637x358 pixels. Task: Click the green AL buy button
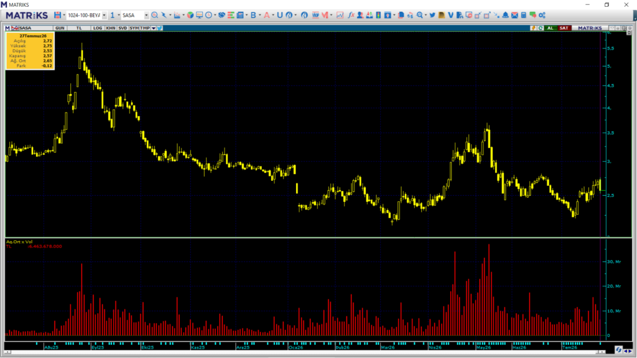pos(551,28)
